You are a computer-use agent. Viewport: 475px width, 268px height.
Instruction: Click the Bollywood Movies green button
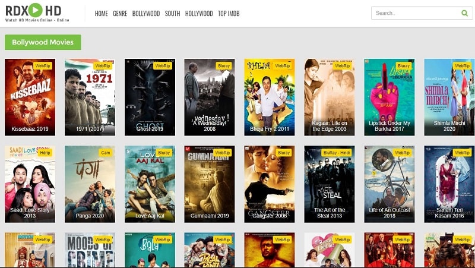[x=43, y=42]
